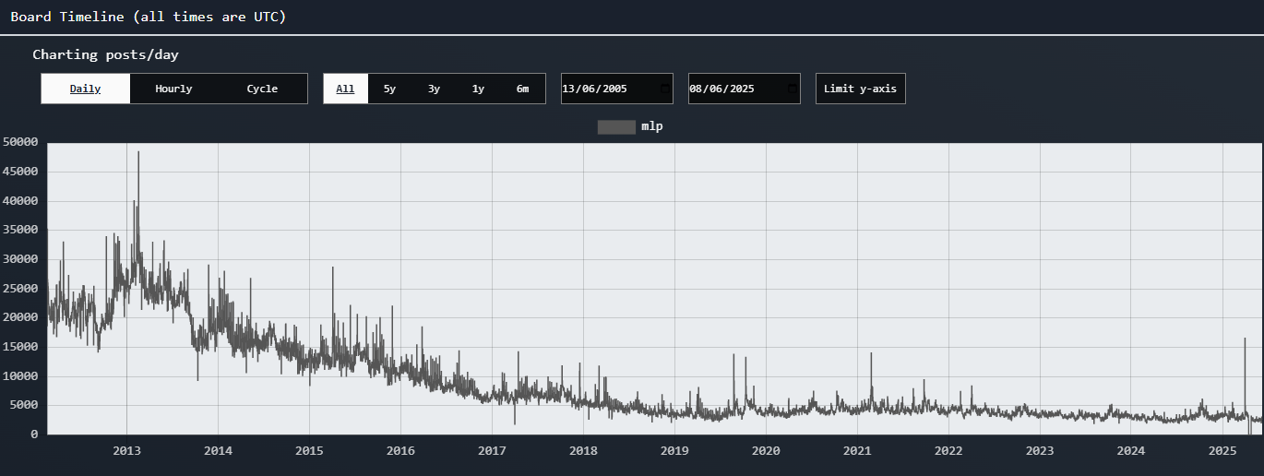Viewport: 1264px width, 476px height.
Task: Click the 2019 x-axis label
Action: click(x=674, y=450)
